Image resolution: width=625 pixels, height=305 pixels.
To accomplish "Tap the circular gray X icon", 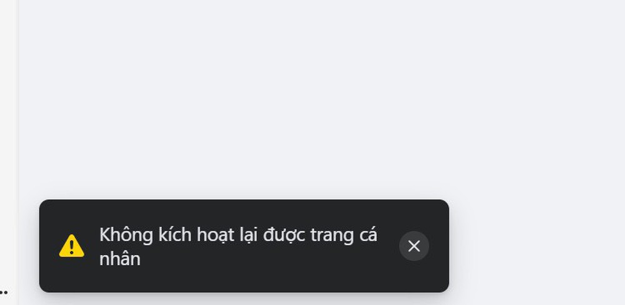I will coord(414,246).
